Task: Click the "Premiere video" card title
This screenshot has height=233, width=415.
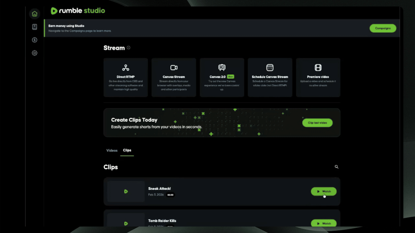Action: (x=318, y=77)
